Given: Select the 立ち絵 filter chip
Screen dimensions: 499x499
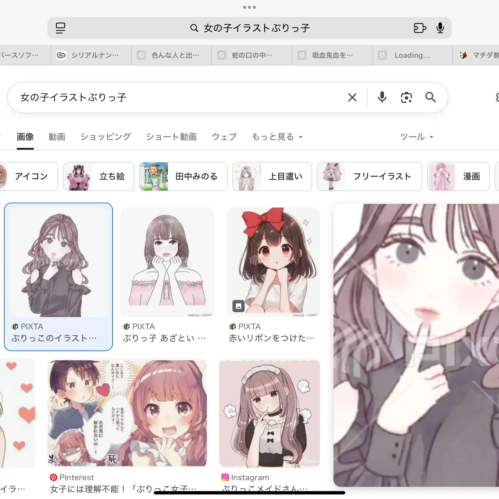Looking at the screenshot, I should [x=99, y=176].
